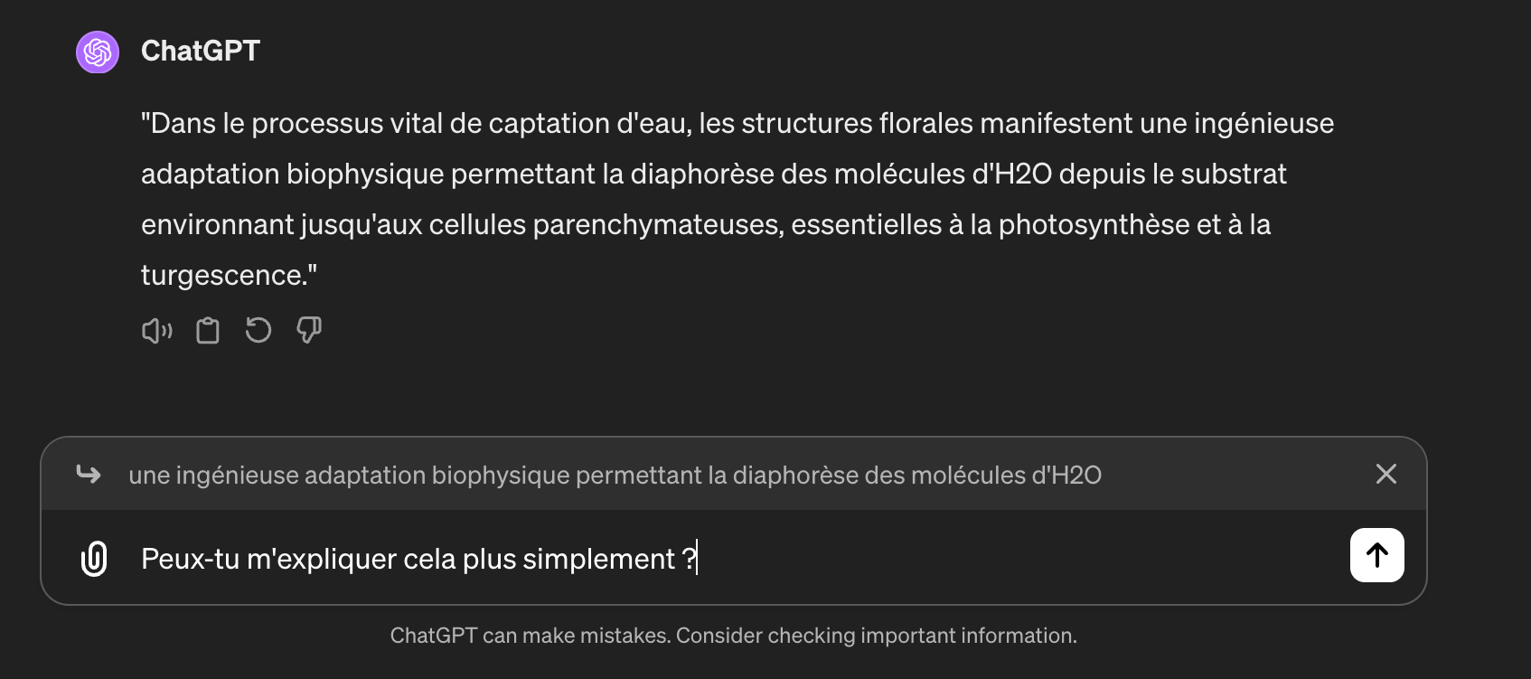Place cursor after the question mark
The image size is (1531, 679).
pyautogui.click(x=696, y=558)
